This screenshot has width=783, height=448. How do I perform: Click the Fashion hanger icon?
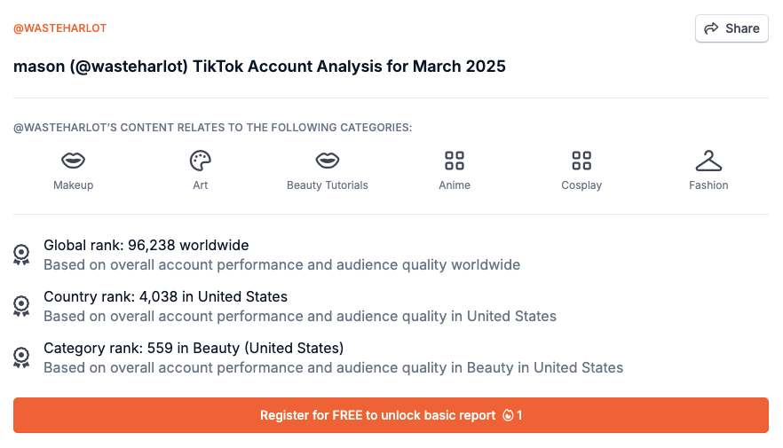pyautogui.click(x=708, y=161)
